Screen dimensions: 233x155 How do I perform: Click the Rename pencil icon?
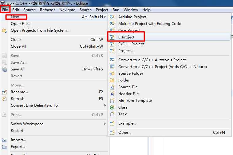click(4, 92)
